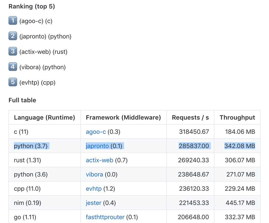Go to the jester framework link
This screenshot has width=269, height=223.
93,203
